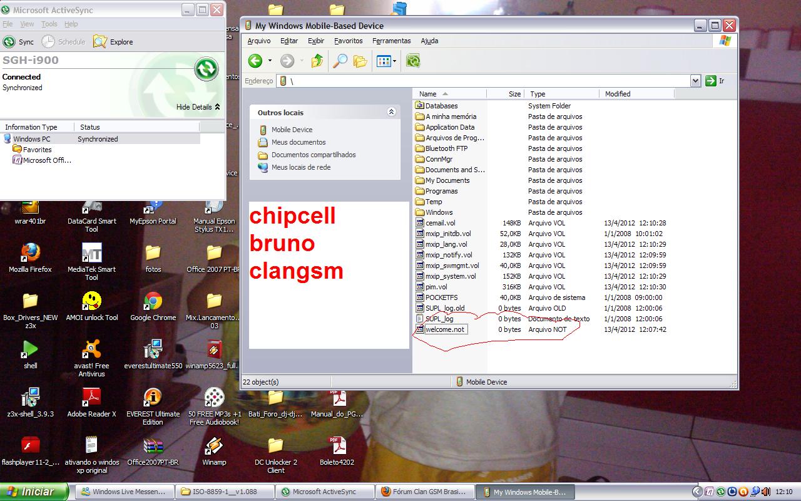Click the Iniciar start button
801x501 pixels.
click(x=34, y=492)
